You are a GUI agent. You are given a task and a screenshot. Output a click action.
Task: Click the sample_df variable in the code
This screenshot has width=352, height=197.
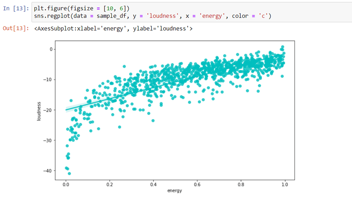coord(111,16)
